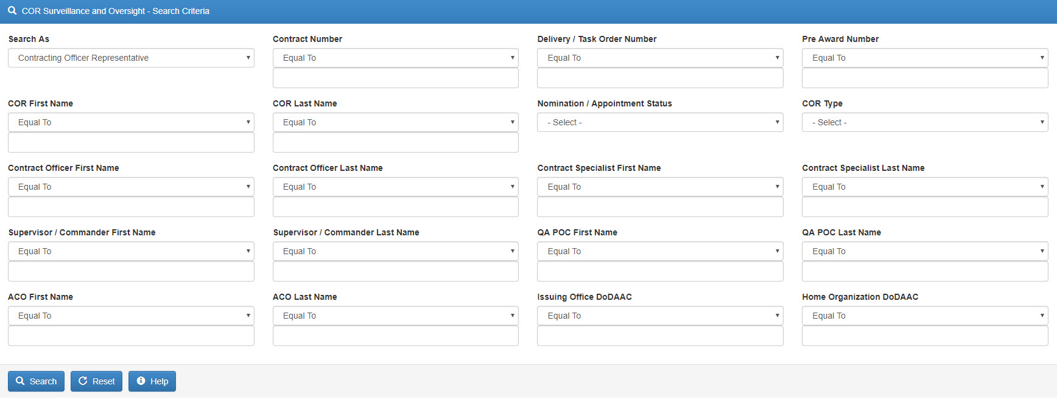Focus the Issuing Office DoDAAC text field
This screenshot has width=1057, height=405.
[660, 336]
